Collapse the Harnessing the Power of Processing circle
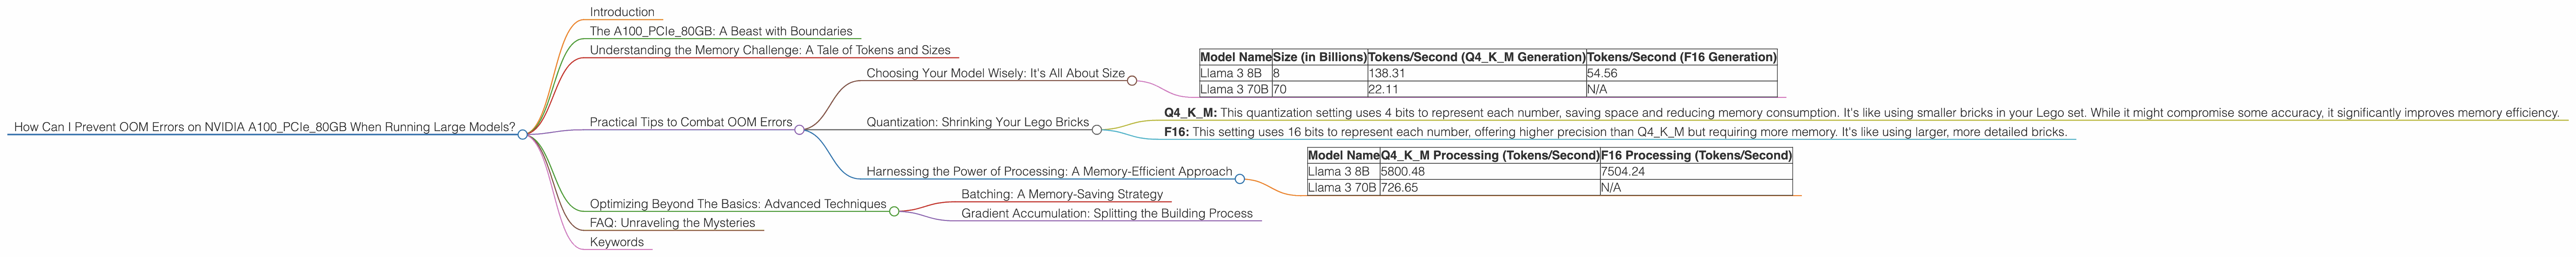Image resolution: width=2576 pixels, height=257 pixels. [1239, 179]
